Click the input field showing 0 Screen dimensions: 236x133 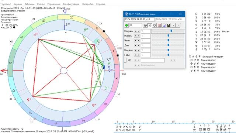coord(136,25)
